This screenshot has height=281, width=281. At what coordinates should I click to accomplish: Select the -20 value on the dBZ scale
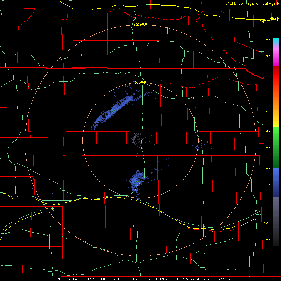click(x=267, y=222)
